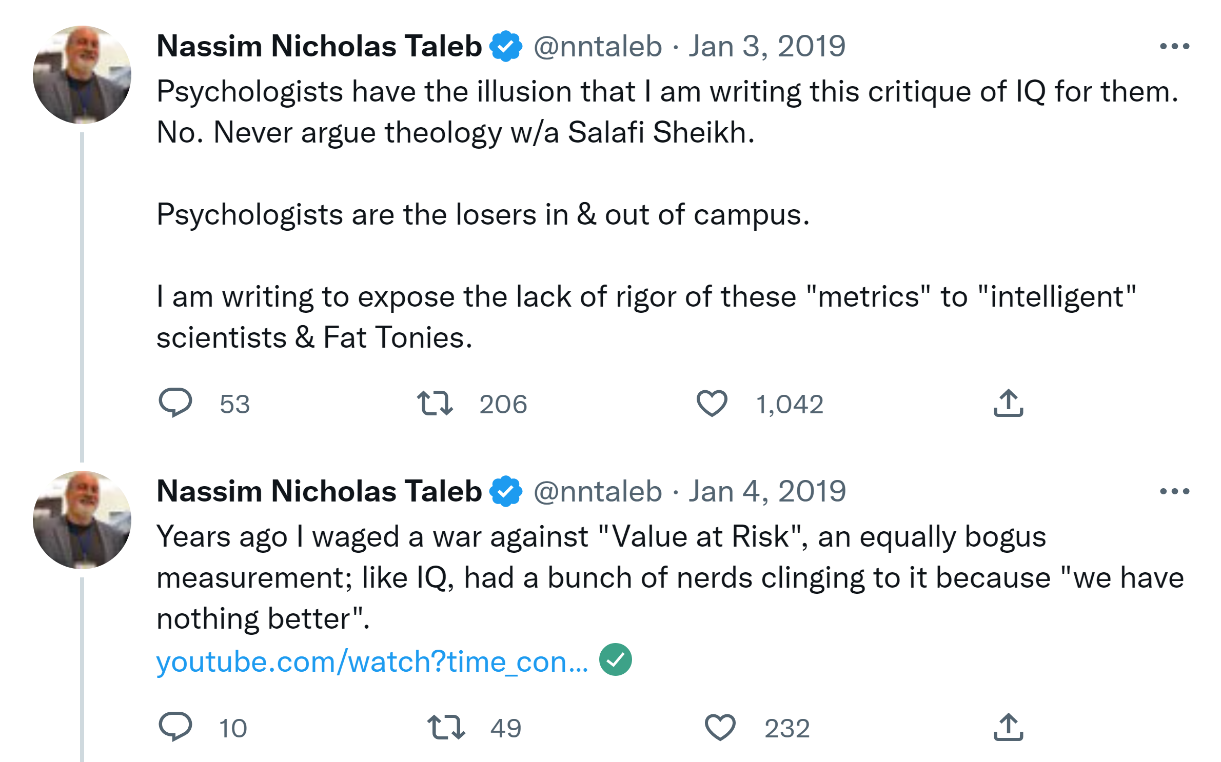This screenshot has height=762, width=1221.
Task: Open the Jan 3, 2019 timestamp
Action: click(x=766, y=47)
